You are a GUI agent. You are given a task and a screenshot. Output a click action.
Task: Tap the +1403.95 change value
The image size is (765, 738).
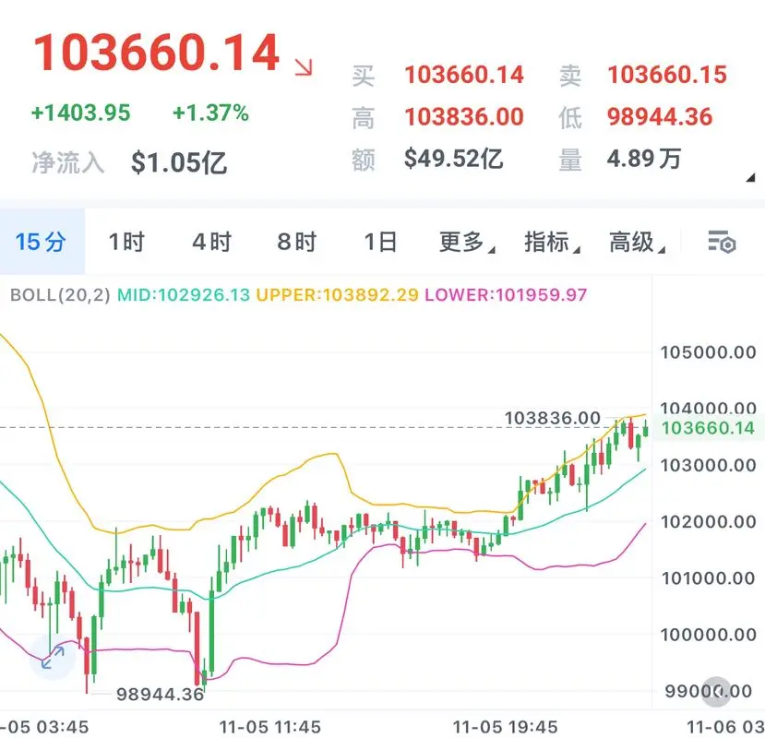click(x=80, y=113)
